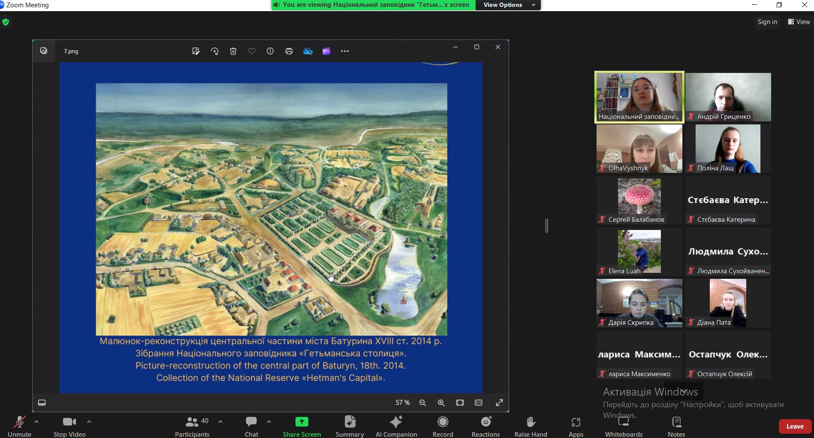Select the highlighted Національний заповідник speaker tile
Screen dimensions: 814x438
639,97
